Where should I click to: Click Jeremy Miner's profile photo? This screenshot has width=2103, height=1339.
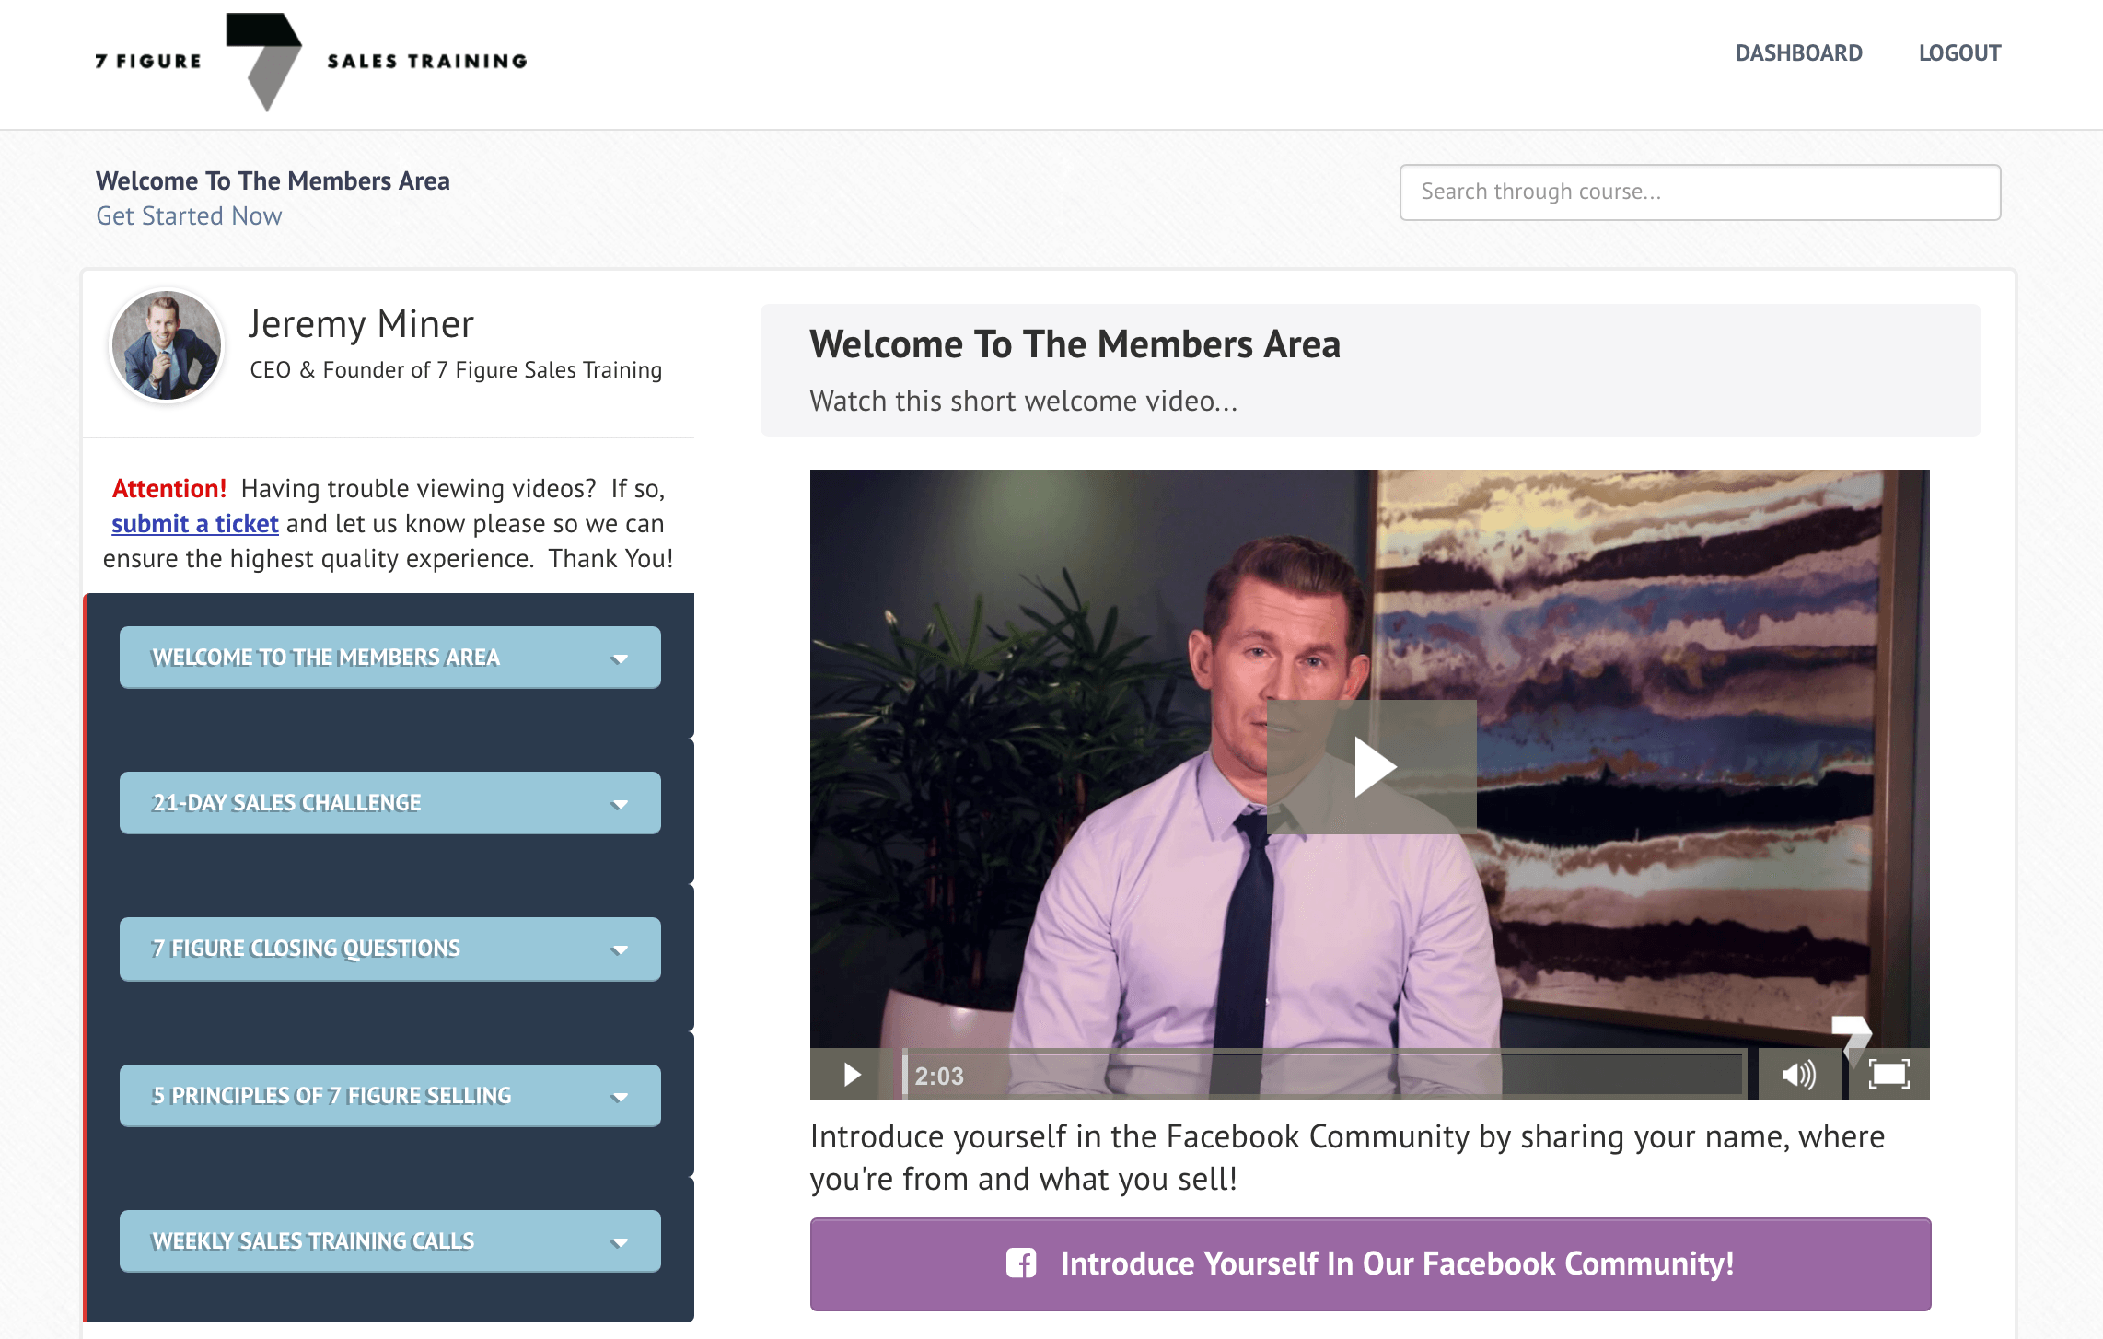coord(167,346)
